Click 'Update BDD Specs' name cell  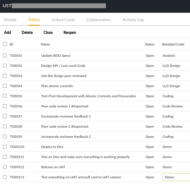pos(56,56)
